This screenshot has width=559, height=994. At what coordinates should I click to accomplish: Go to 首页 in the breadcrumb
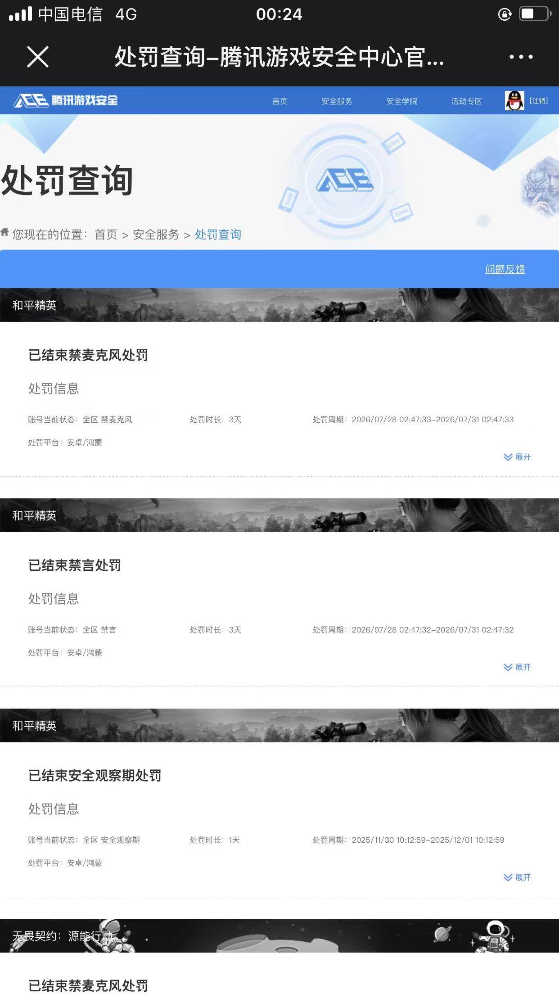click(106, 235)
